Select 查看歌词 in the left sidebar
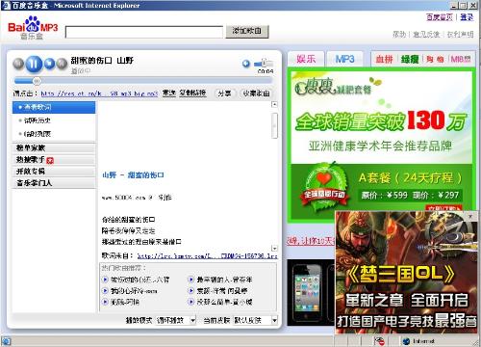 point(54,107)
